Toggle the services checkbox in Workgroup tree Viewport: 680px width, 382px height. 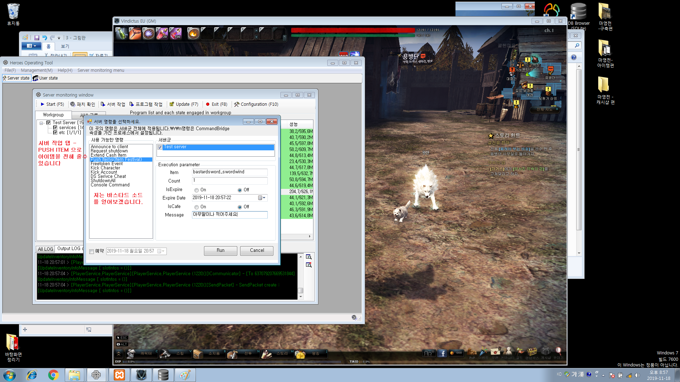tap(55, 128)
